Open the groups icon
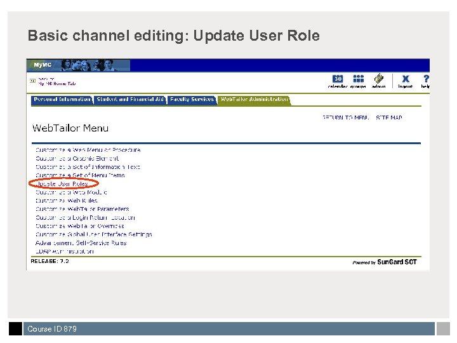 (x=358, y=79)
